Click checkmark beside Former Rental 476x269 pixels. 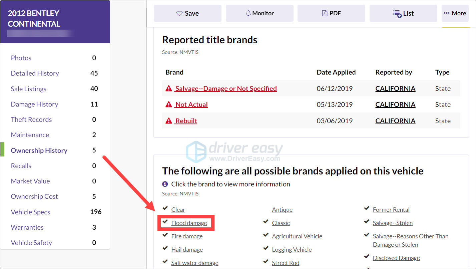point(366,209)
